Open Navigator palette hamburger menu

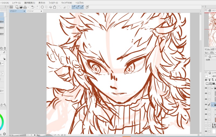pos(206,10)
